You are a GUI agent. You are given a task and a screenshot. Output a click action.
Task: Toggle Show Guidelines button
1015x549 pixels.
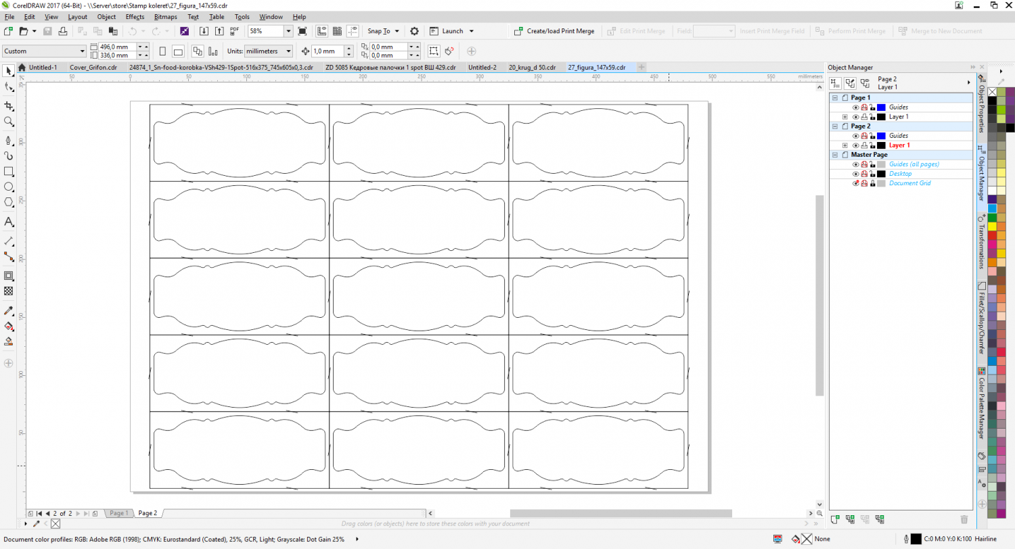pyautogui.click(x=353, y=31)
